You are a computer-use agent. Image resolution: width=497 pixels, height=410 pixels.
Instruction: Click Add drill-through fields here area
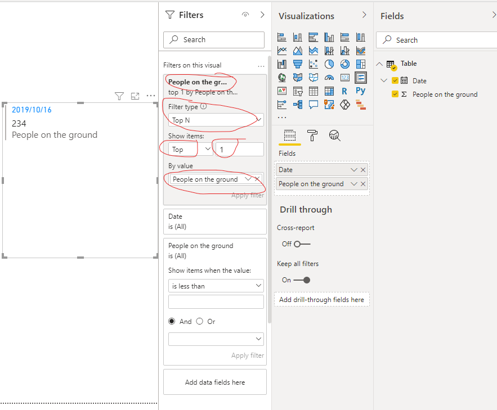pos(322,300)
